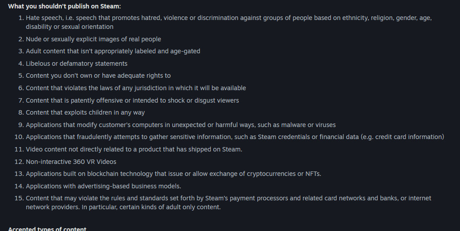This screenshot has width=460, height=231.
Task: Click the payment processors rule text
Action: (228, 203)
